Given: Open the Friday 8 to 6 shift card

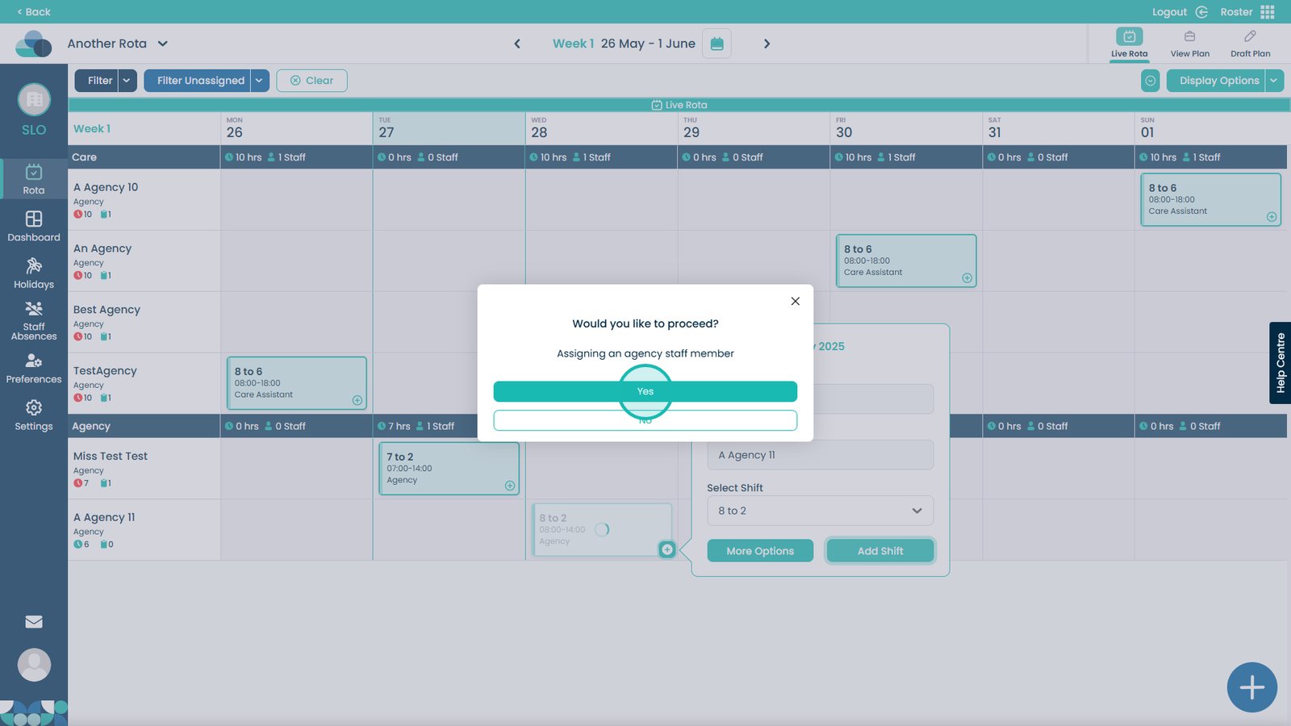Looking at the screenshot, I should [906, 261].
